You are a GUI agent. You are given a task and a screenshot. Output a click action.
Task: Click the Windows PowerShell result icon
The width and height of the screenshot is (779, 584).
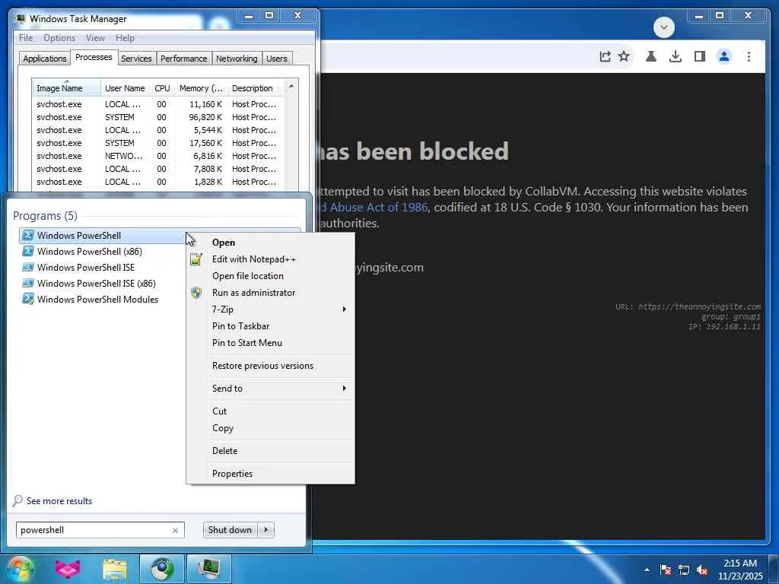click(x=28, y=236)
